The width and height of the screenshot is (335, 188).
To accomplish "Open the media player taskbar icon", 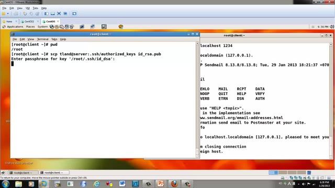I will coord(31,184).
